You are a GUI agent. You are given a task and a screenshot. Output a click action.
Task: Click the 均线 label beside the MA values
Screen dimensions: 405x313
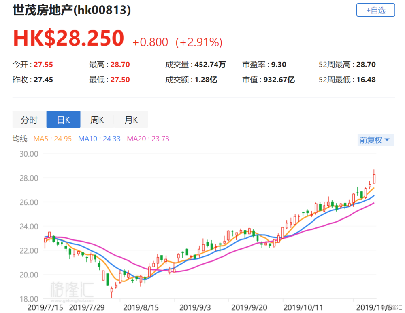tap(20, 139)
